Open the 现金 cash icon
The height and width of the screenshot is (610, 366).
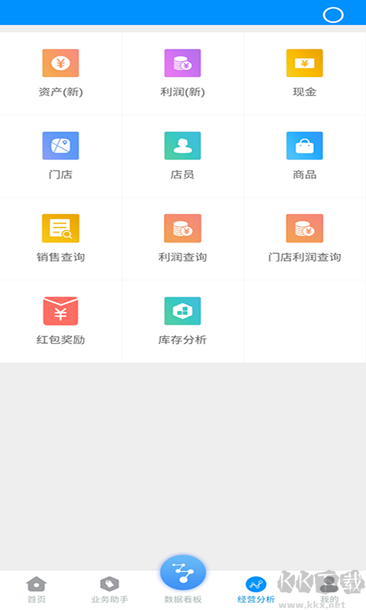click(304, 63)
